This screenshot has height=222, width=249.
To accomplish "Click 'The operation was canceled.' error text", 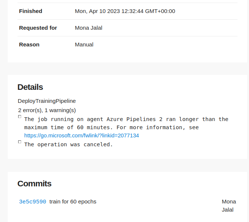I will (68, 144).
